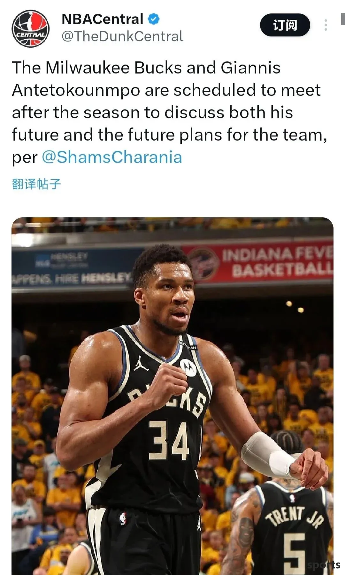Click the blue verified badge
This screenshot has height=575, width=345.
154,19
